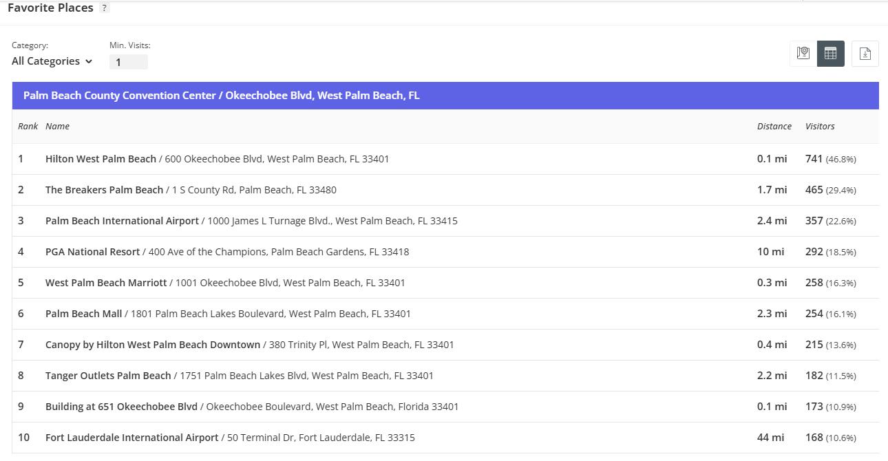
Task: Click the Min. Visits input field
Action: click(128, 62)
